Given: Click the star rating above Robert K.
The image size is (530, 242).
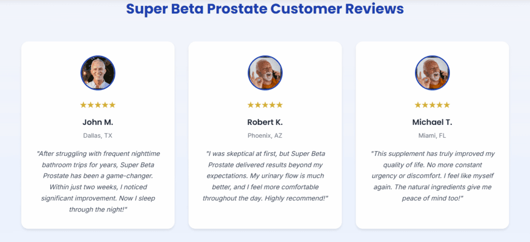Looking at the screenshot, I should (x=265, y=105).
